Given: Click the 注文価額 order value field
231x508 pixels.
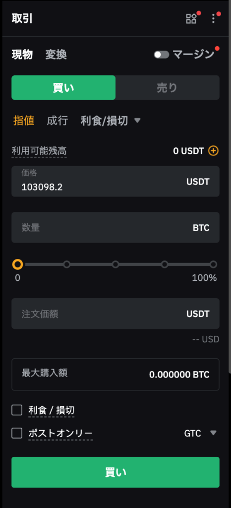Looking at the screenshot, I should pos(115,314).
